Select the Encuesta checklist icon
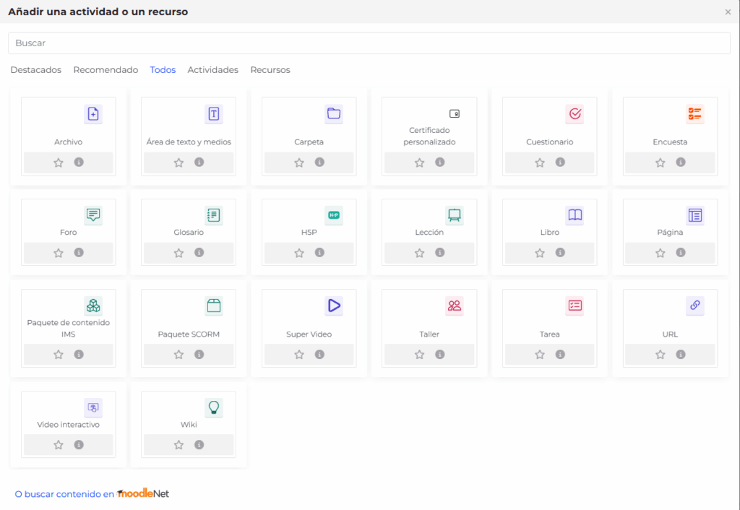The height and width of the screenshot is (510, 740). click(694, 114)
